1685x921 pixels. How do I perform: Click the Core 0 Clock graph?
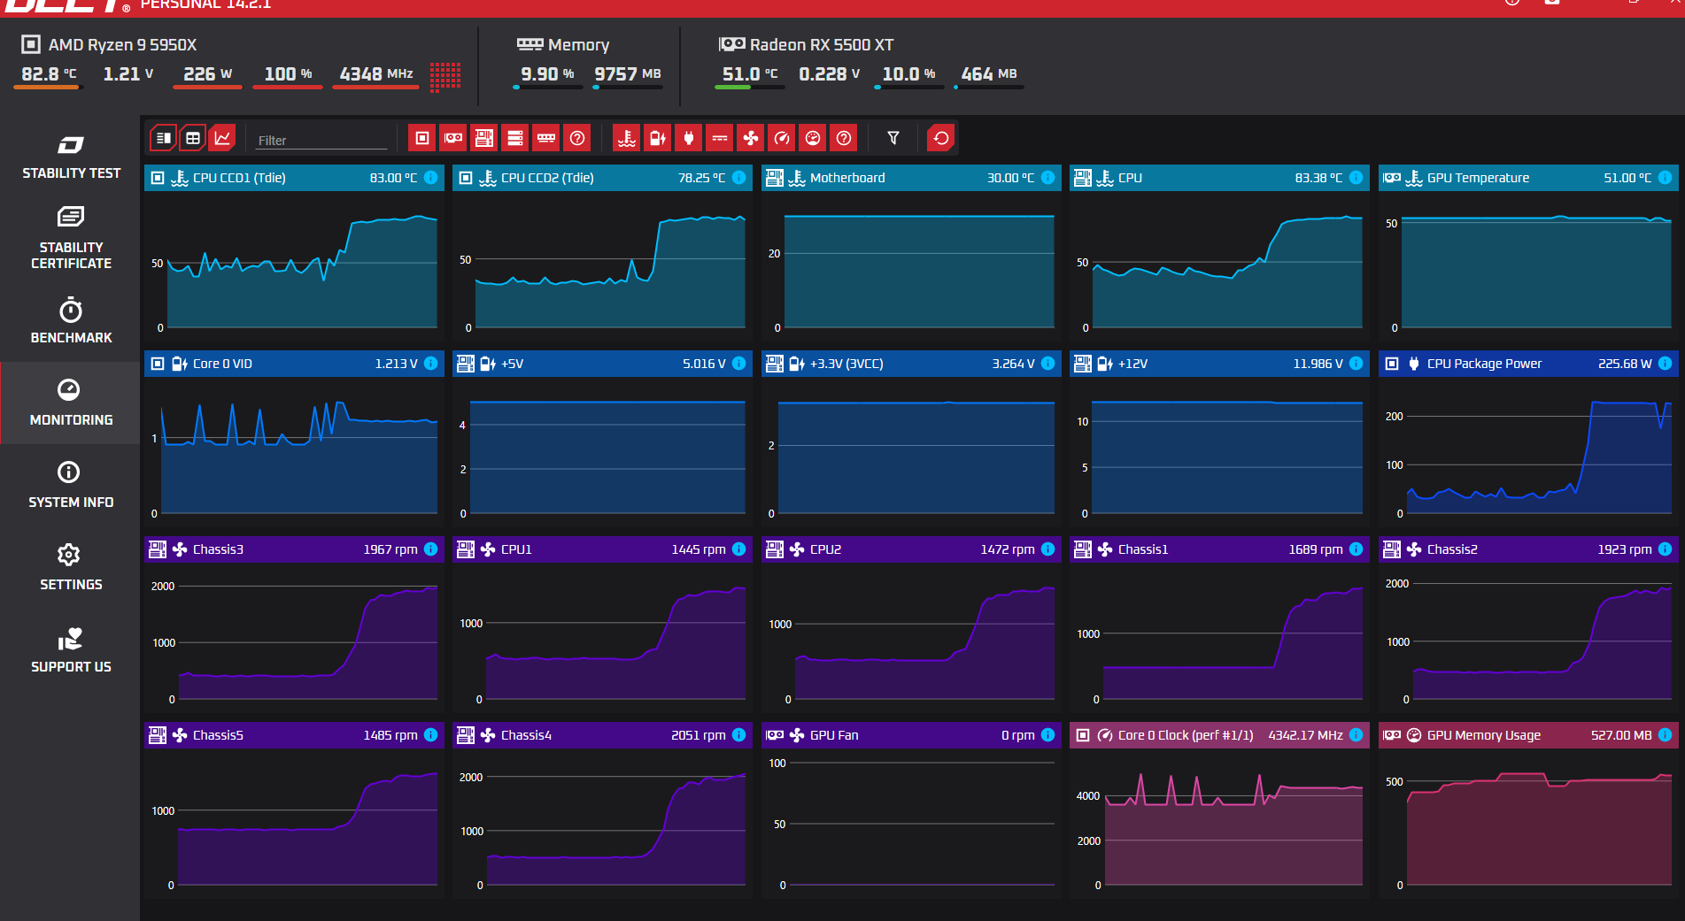tap(1219, 823)
